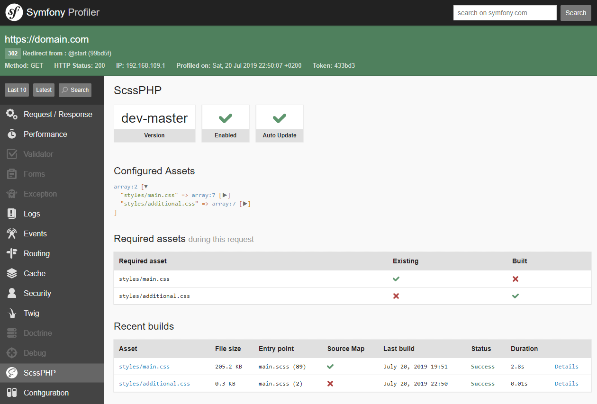Screen dimensions: 597x404
Task: Click the 0.3 KB file size cell
Action: [x=225, y=384]
